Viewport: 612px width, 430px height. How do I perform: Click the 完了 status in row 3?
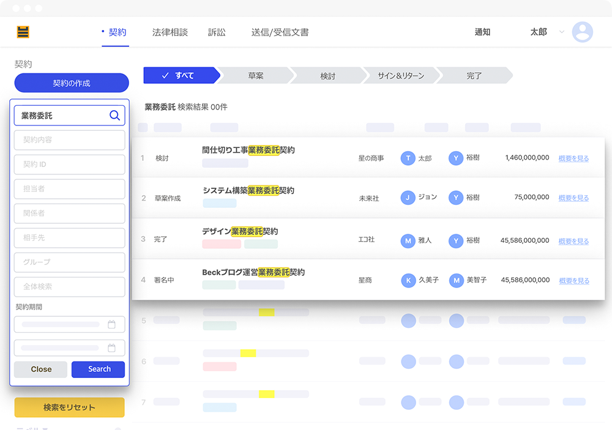pos(160,239)
